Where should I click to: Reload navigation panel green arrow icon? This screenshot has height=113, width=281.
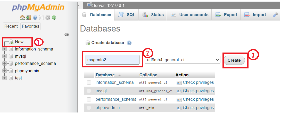coord(54,17)
